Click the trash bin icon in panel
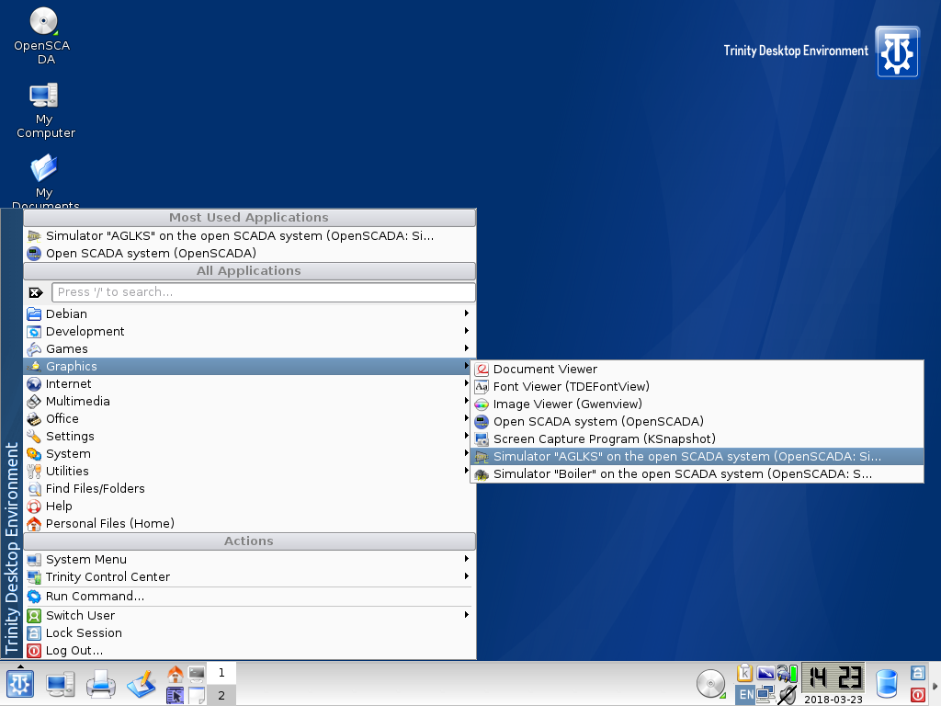Screen dimensions: 941x706 tap(887, 684)
